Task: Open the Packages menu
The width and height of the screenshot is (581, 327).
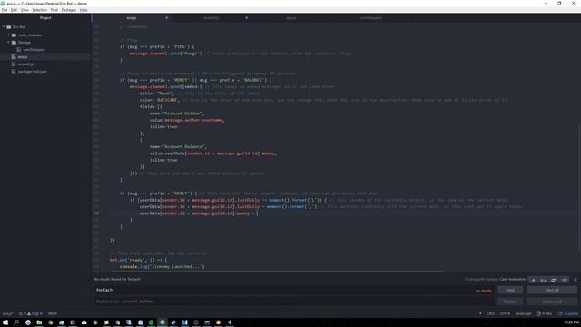Action: point(69,10)
